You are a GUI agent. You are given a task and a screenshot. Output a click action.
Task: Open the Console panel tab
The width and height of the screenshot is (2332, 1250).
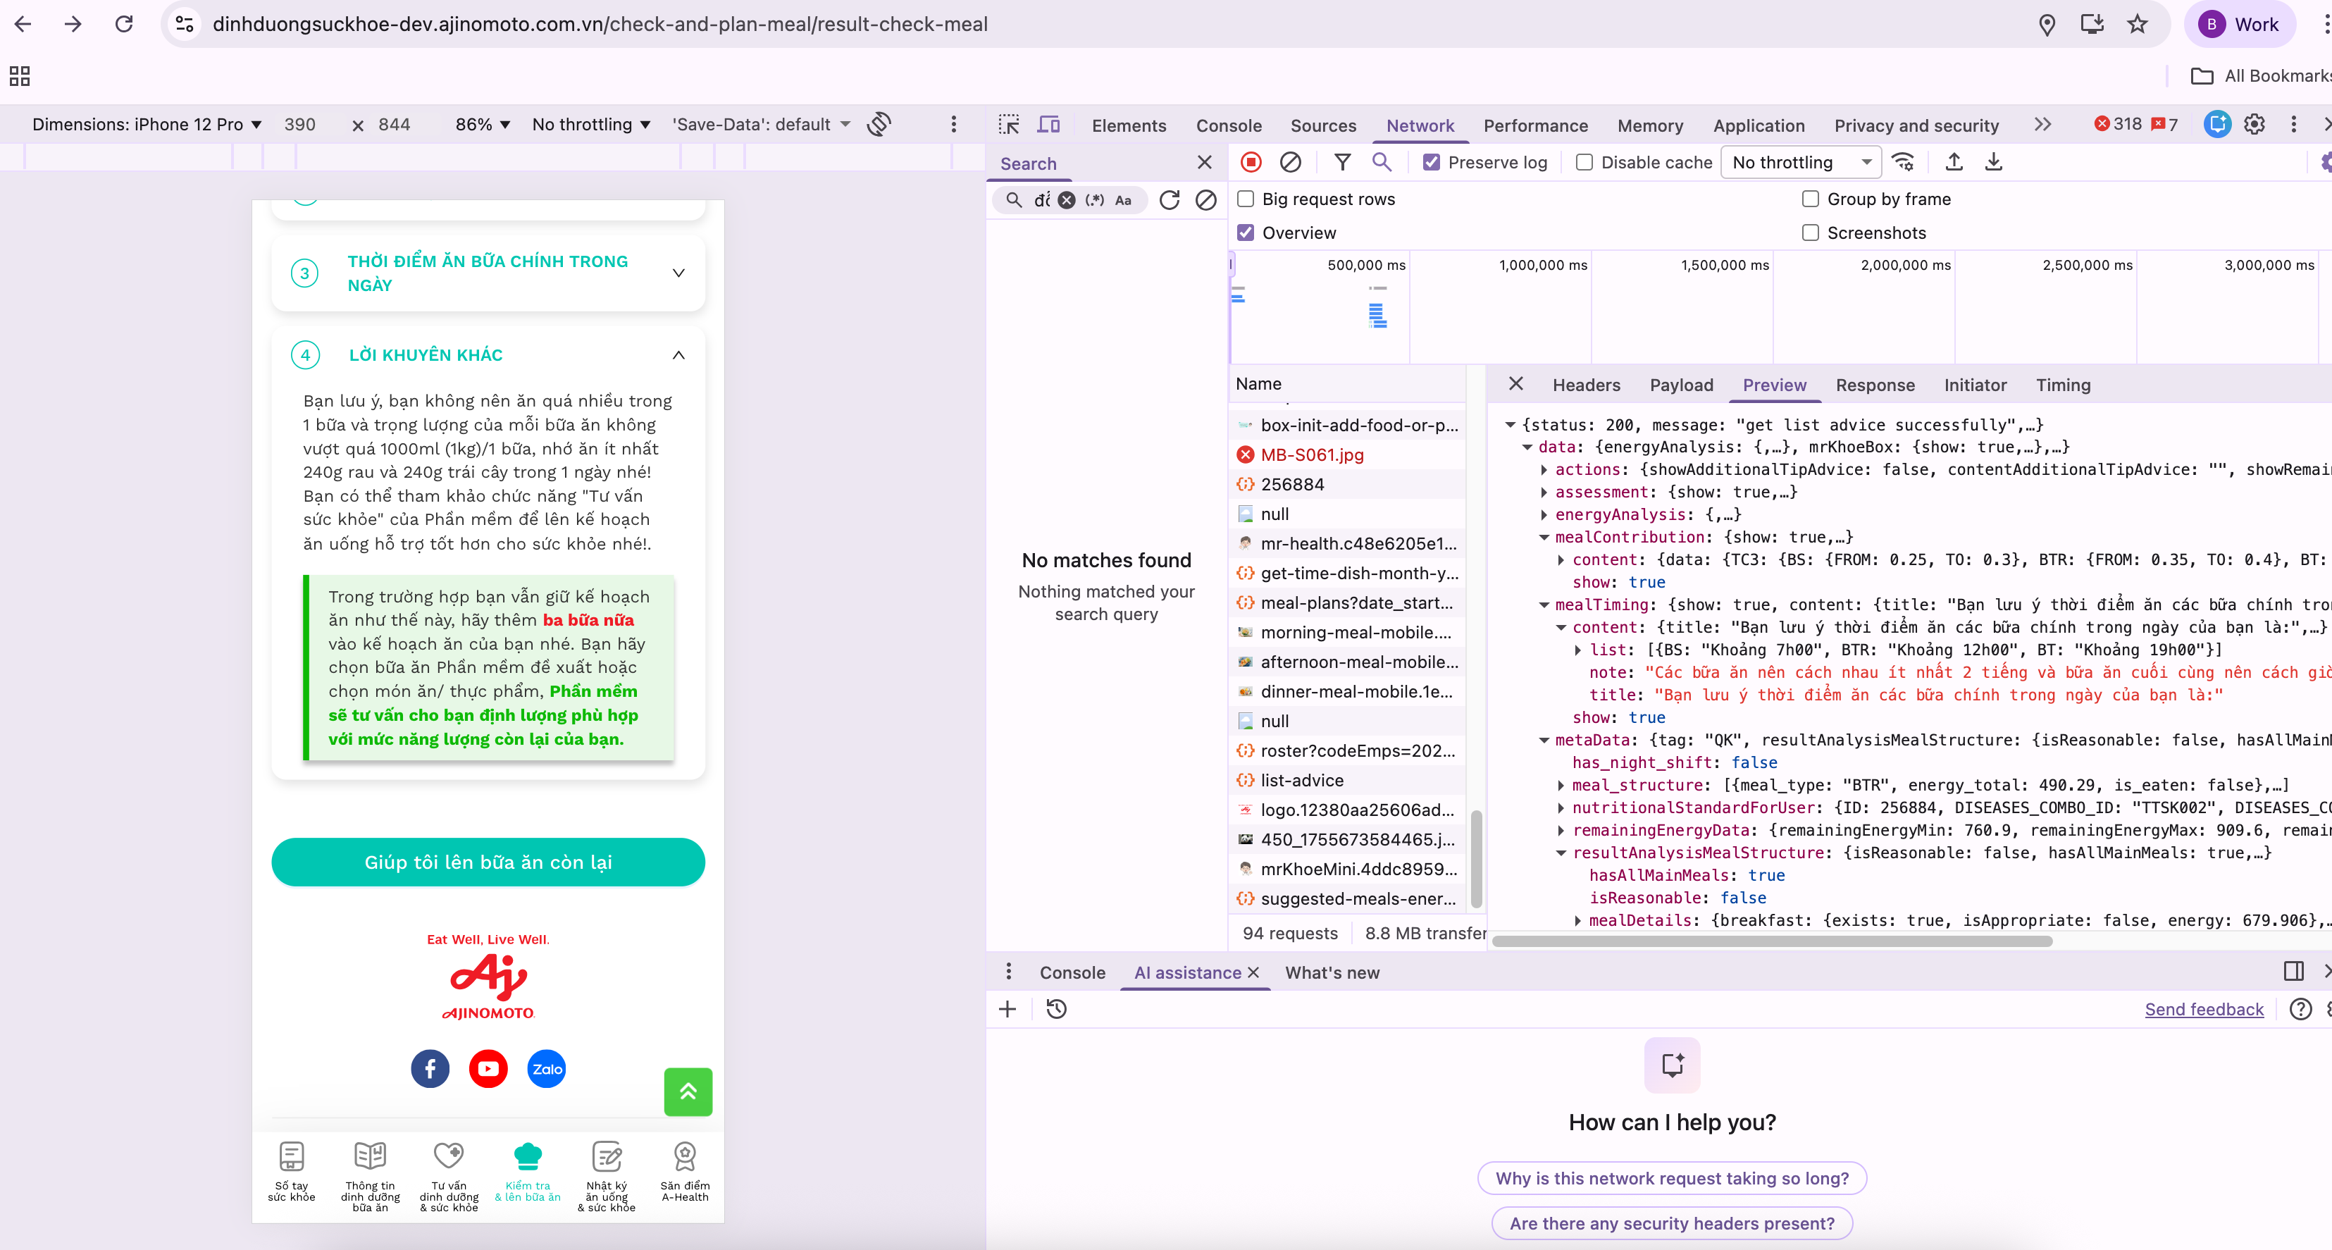(x=1229, y=125)
